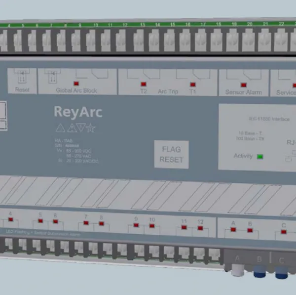296x295 pixels.
Task: Select sensor LED number 10
Action: tap(152, 226)
